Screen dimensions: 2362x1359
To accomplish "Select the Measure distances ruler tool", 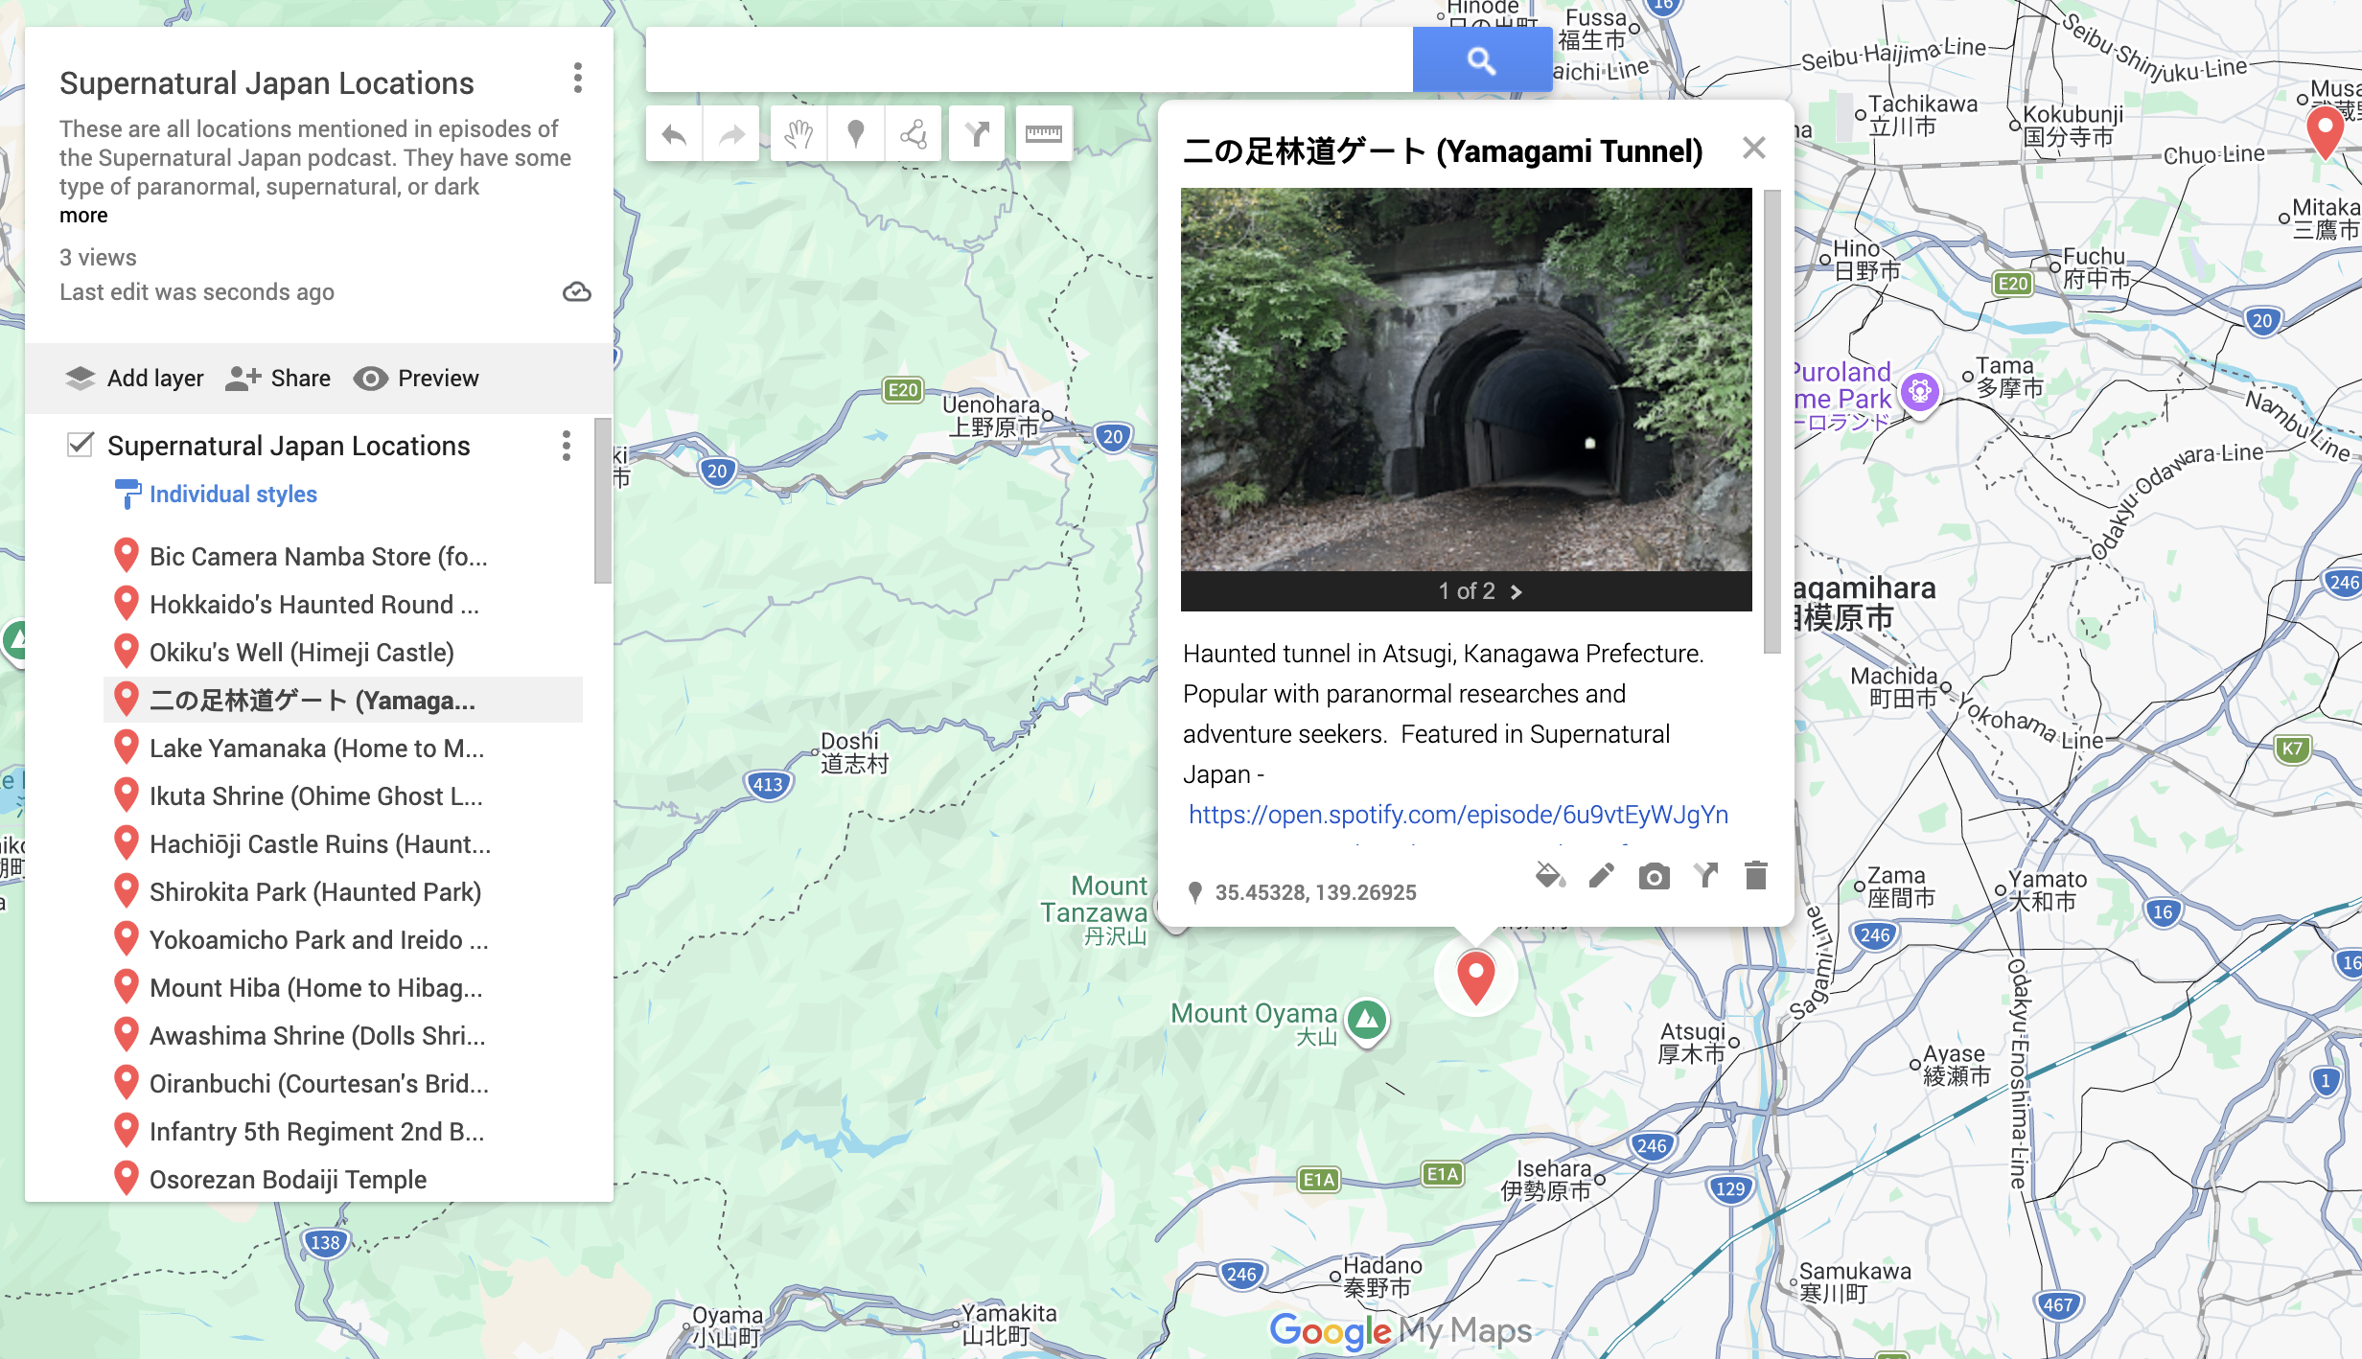I will pos(1043,135).
